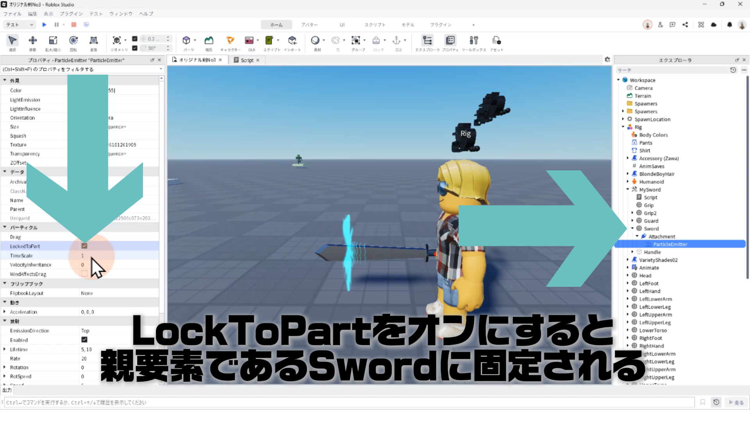Open the モデル ribbon tab
Viewport: 750px width, 422px height.
click(407, 25)
